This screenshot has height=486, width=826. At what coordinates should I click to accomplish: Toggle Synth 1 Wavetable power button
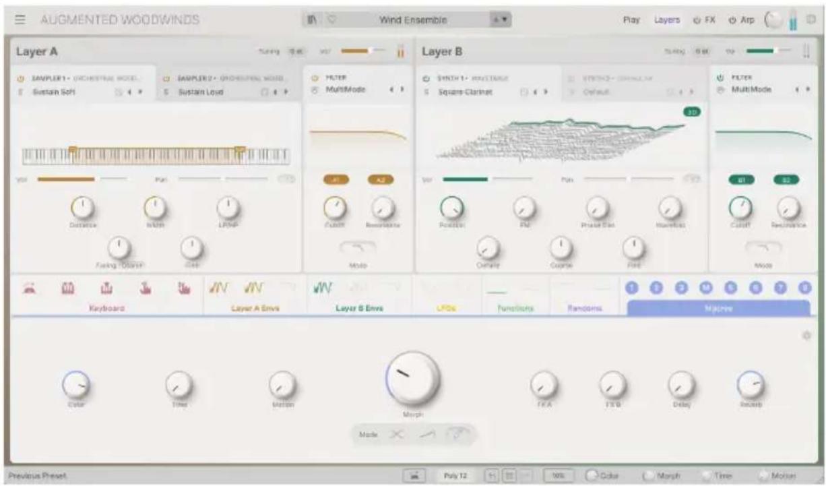(426, 79)
